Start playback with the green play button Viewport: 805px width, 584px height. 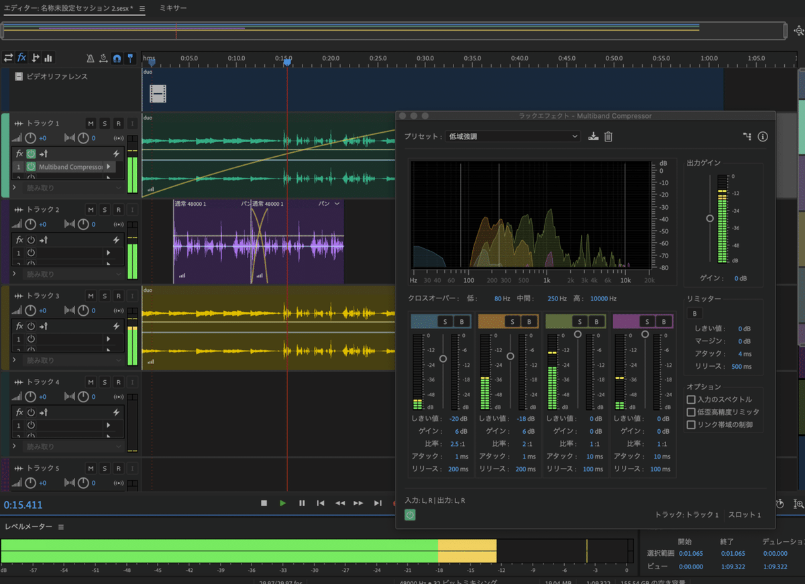click(x=283, y=503)
